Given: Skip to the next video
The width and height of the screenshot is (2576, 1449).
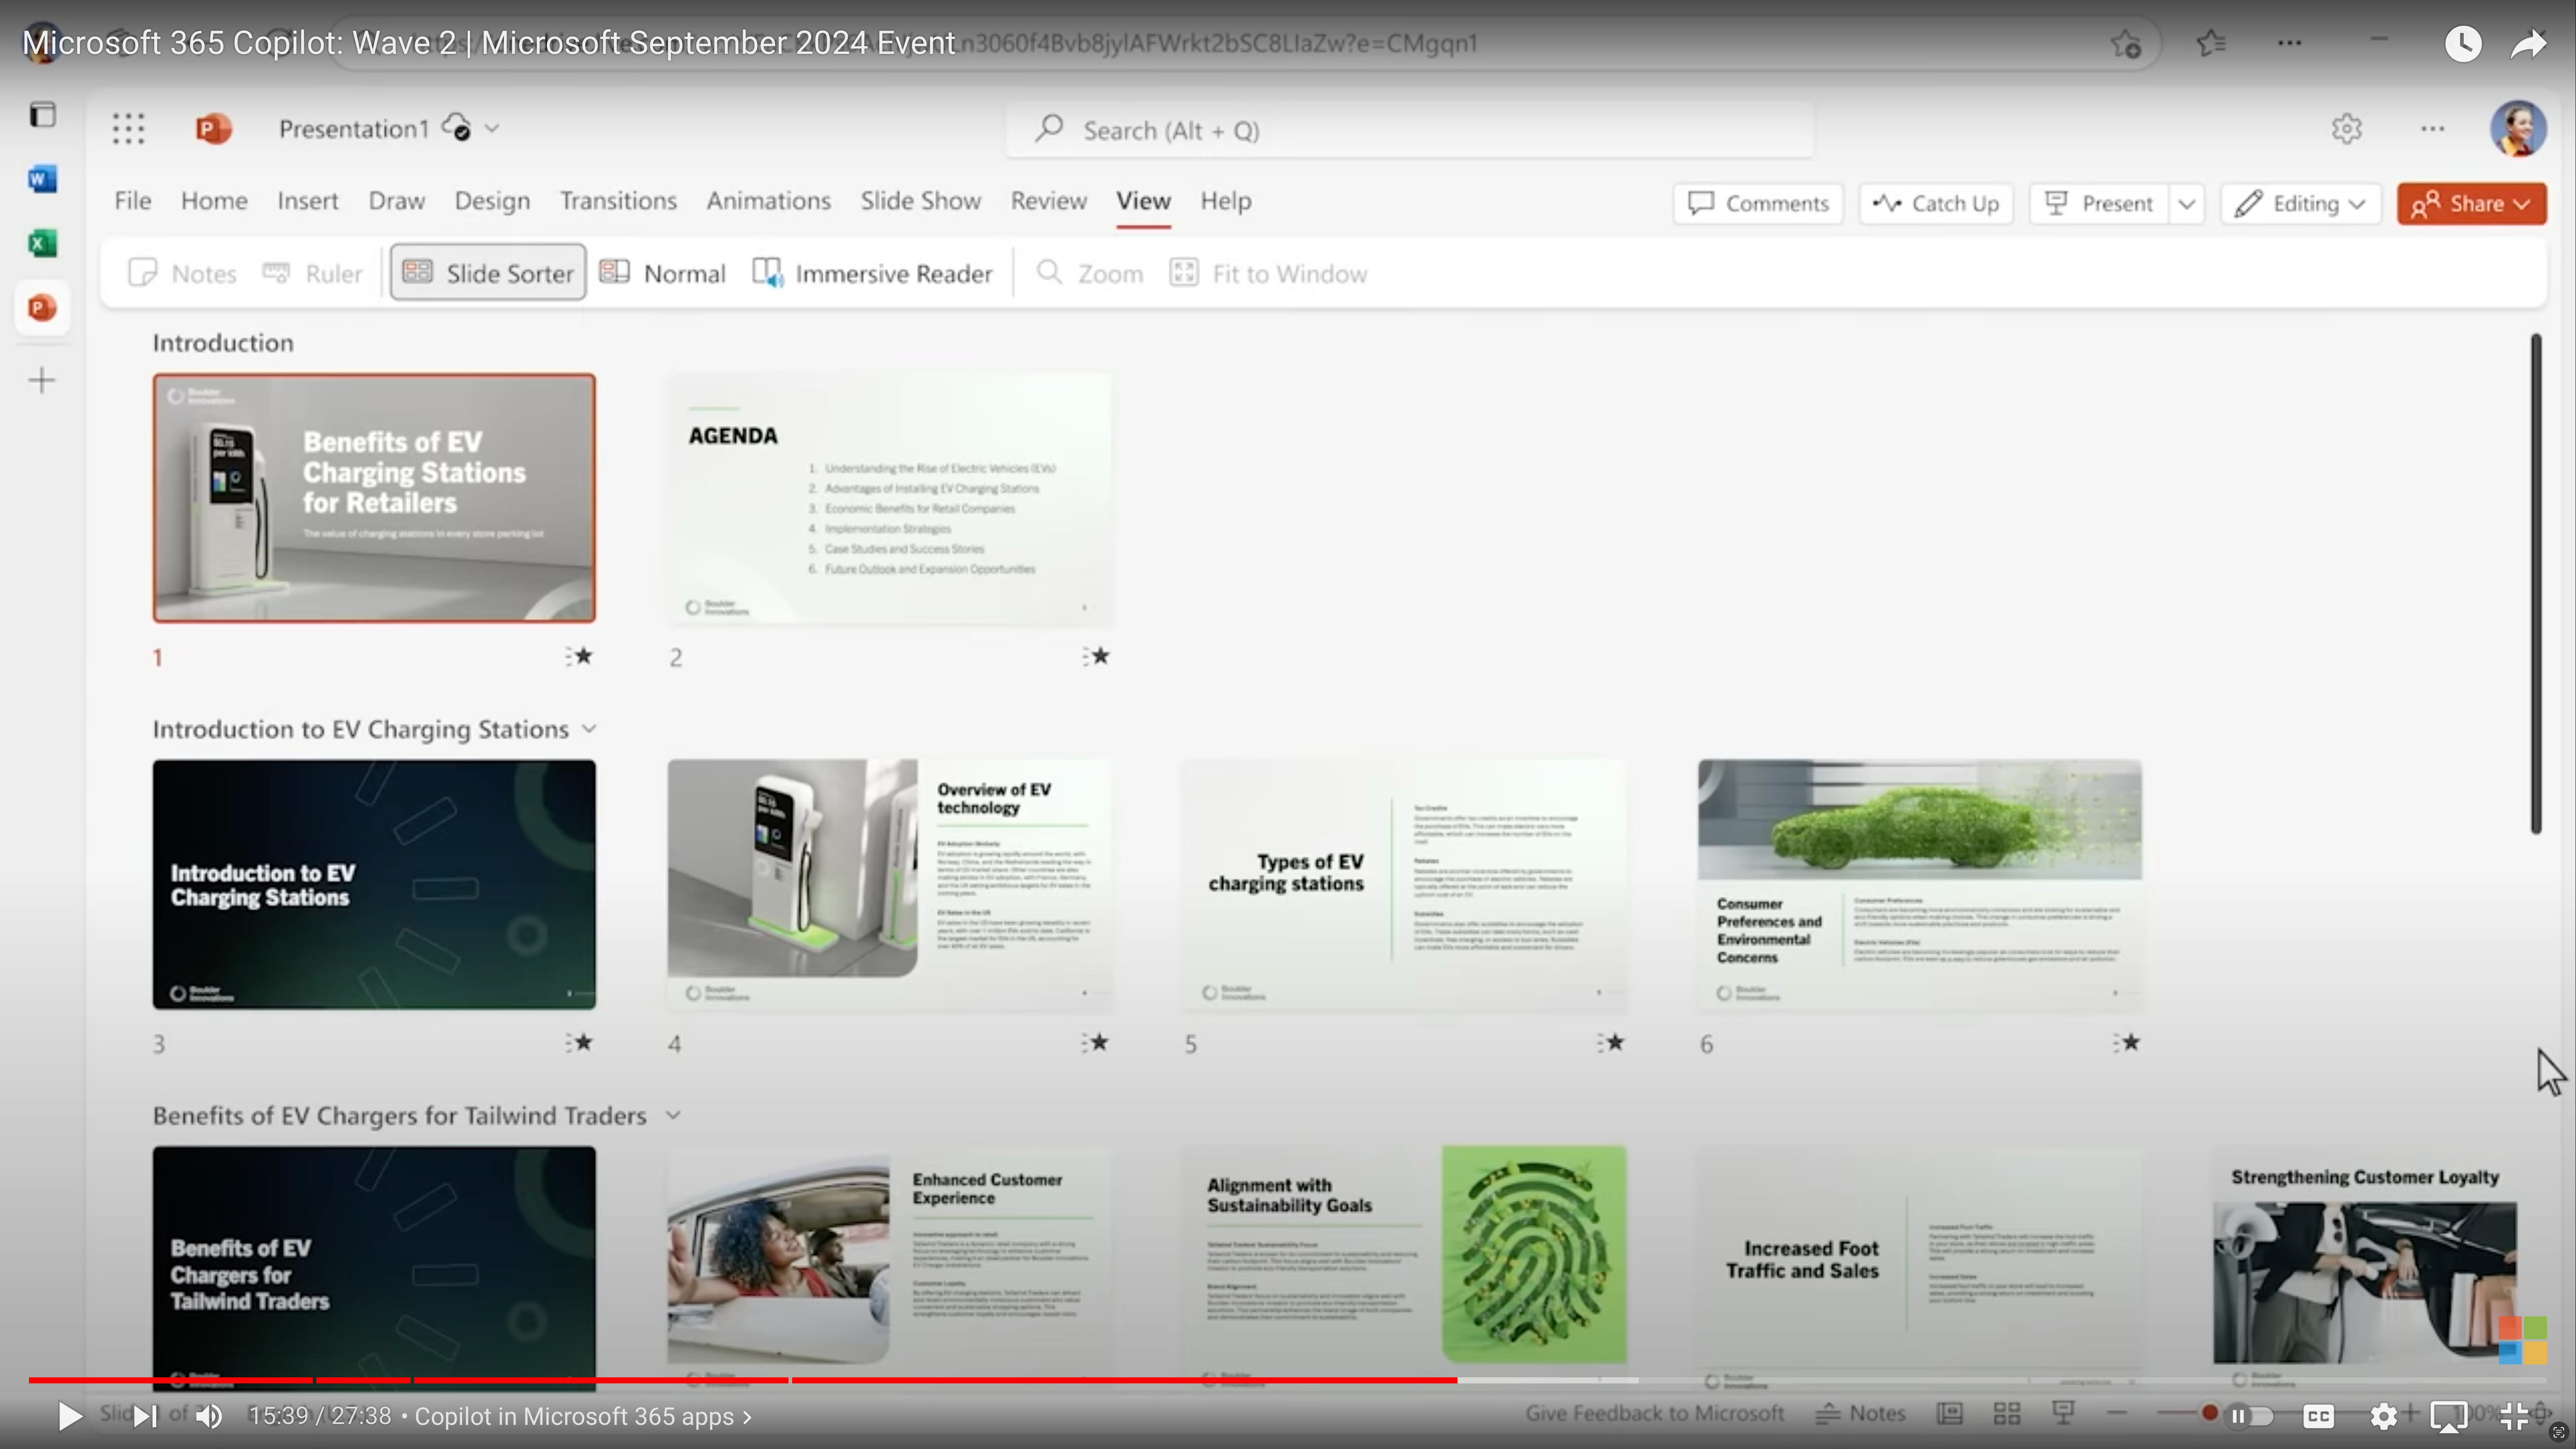Looking at the screenshot, I should pos(145,1416).
